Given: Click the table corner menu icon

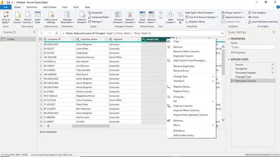Looking at the screenshot, I should coord(41,39).
